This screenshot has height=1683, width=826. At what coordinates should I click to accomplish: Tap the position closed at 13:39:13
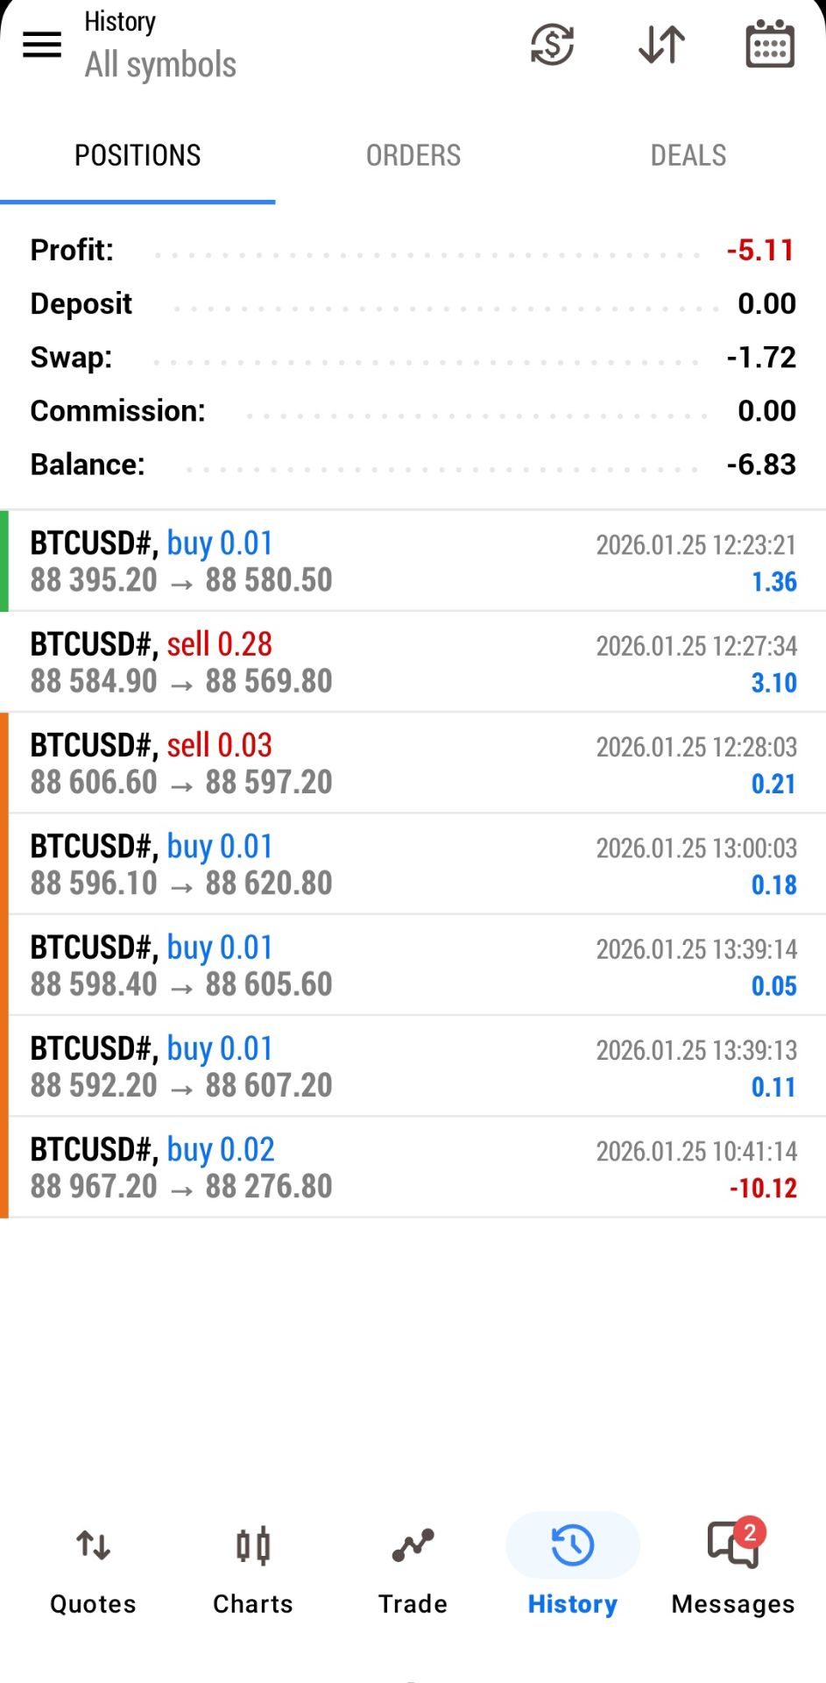pyautogui.click(x=413, y=1066)
